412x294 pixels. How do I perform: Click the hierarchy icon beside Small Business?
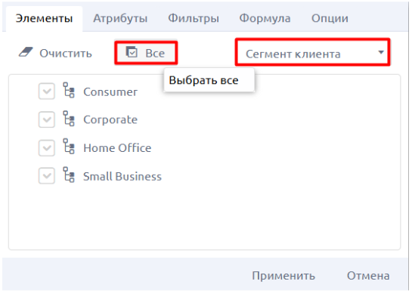tap(69, 175)
